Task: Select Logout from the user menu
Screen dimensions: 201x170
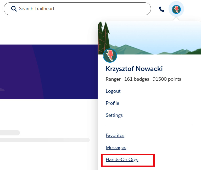Action: pyautogui.click(x=113, y=91)
